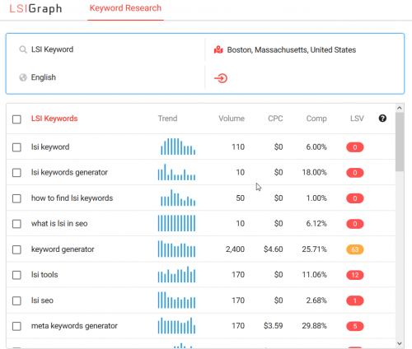Click the red search submit arrow icon
This screenshot has width=412, height=349.
pos(221,78)
